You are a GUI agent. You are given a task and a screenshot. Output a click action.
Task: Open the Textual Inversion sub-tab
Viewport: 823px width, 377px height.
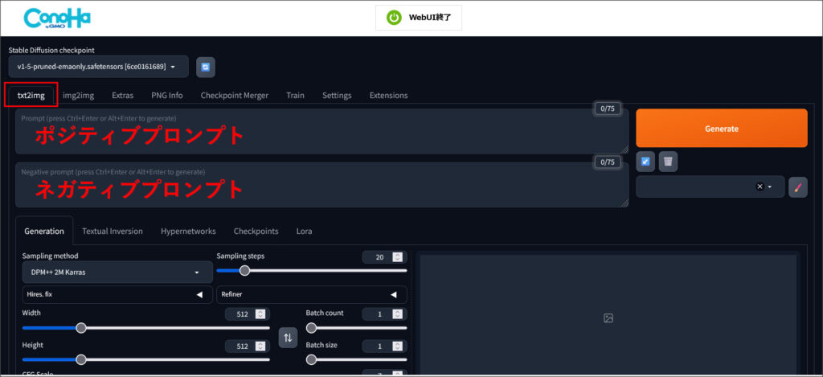113,231
